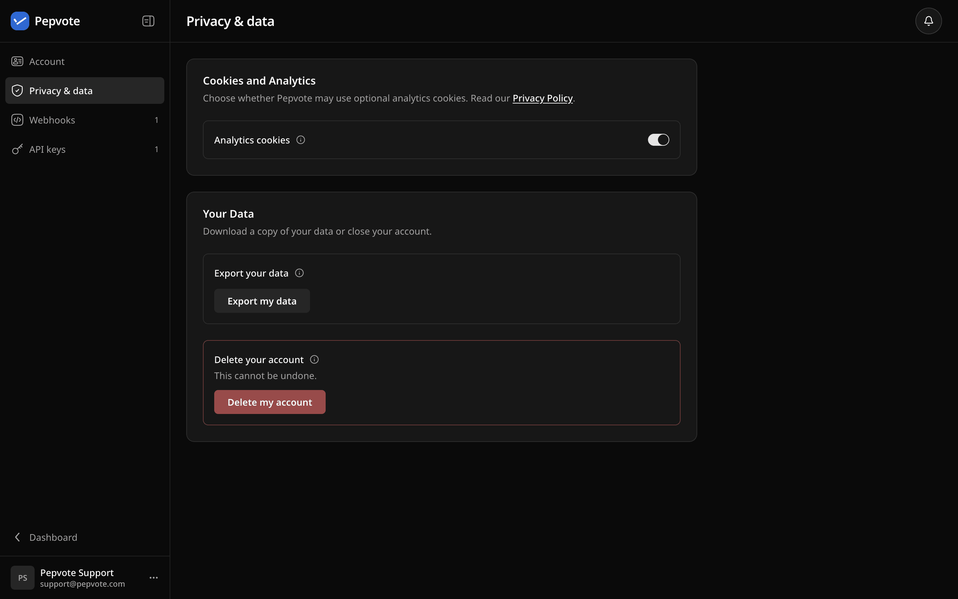Click the PS avatar
Screen dimensions: 958x599
tap(23, 578)
